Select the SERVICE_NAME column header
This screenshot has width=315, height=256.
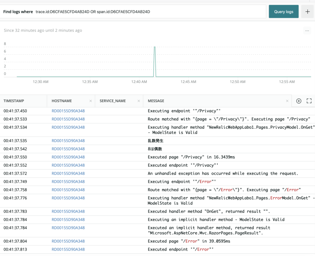click(x=113, y=101)
